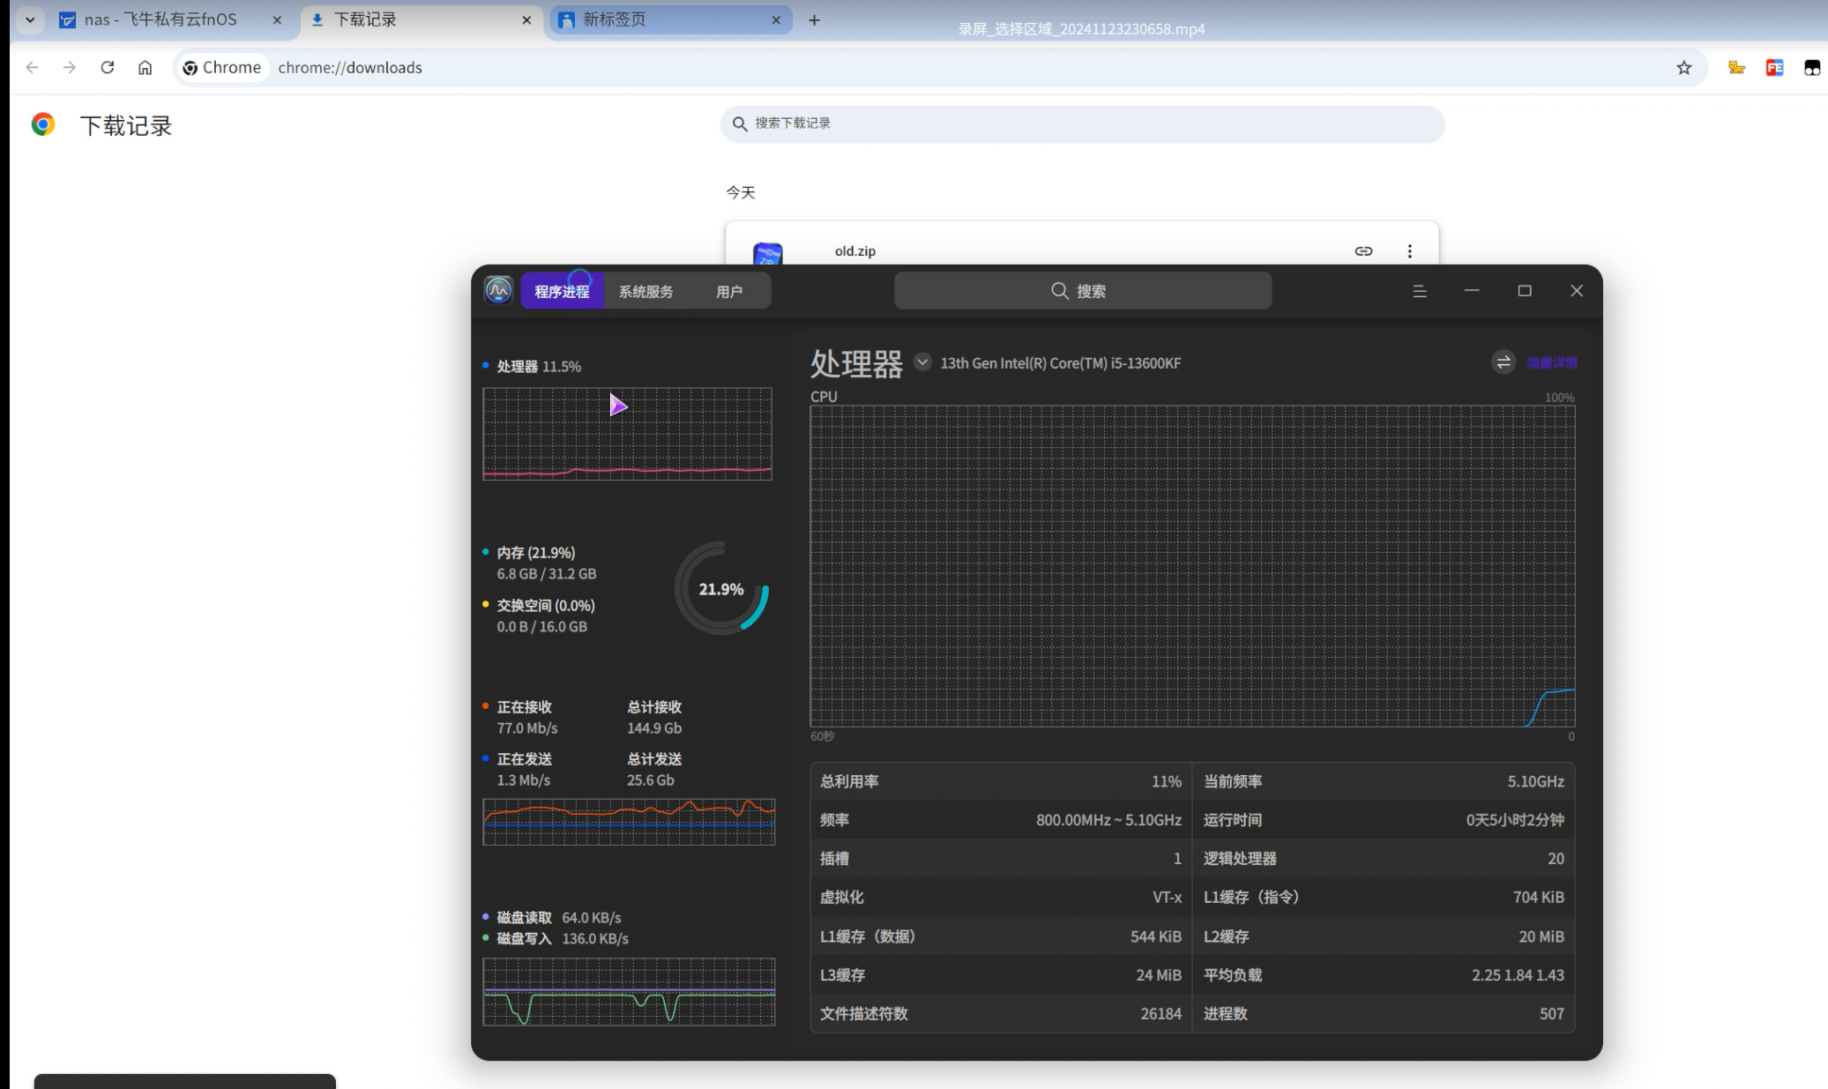
Task: Open a new browser tab with plus
Action: tap(814, 19)
